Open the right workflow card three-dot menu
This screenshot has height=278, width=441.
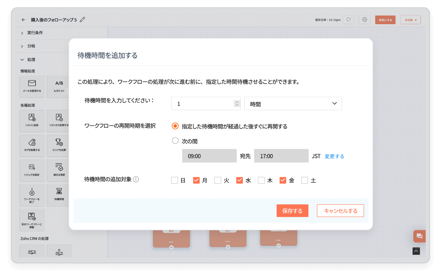pos(278,240)
